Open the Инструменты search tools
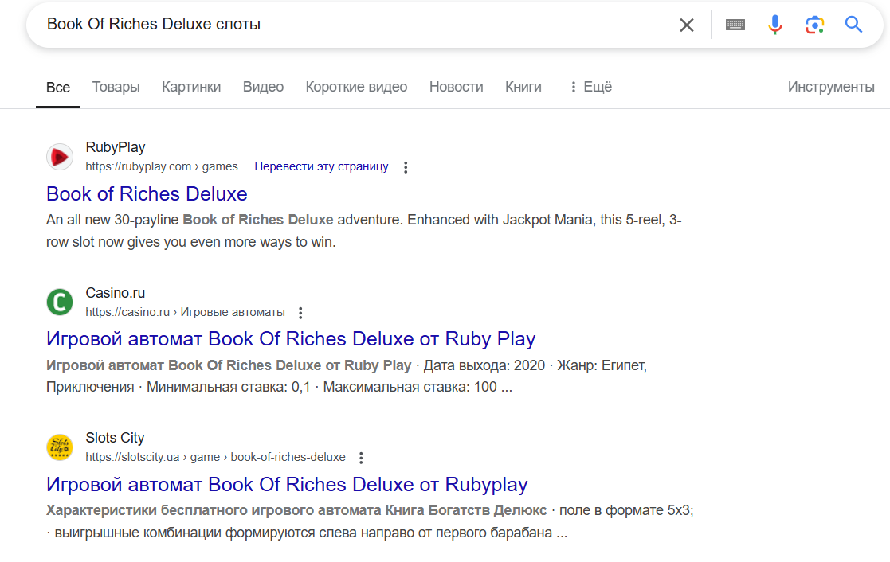890x562 pixels. [831, 87]
